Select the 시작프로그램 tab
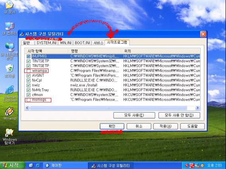226x169 pixels. pyautogui.click(x=117, y=42)
